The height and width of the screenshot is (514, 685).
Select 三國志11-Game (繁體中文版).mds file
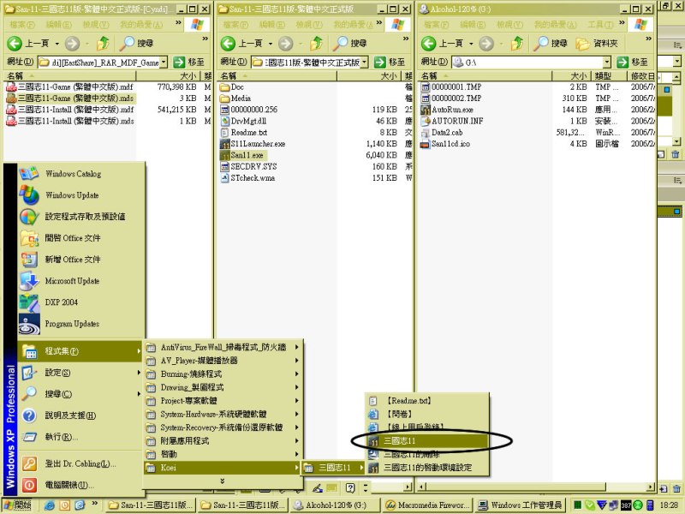(x=70, y=99)
